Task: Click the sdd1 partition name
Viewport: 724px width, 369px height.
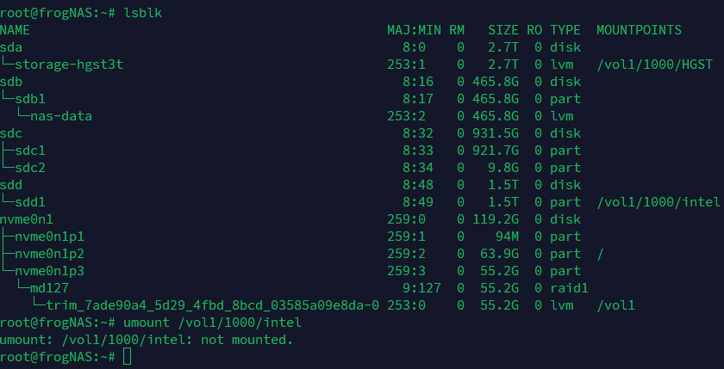Action: 30,202
